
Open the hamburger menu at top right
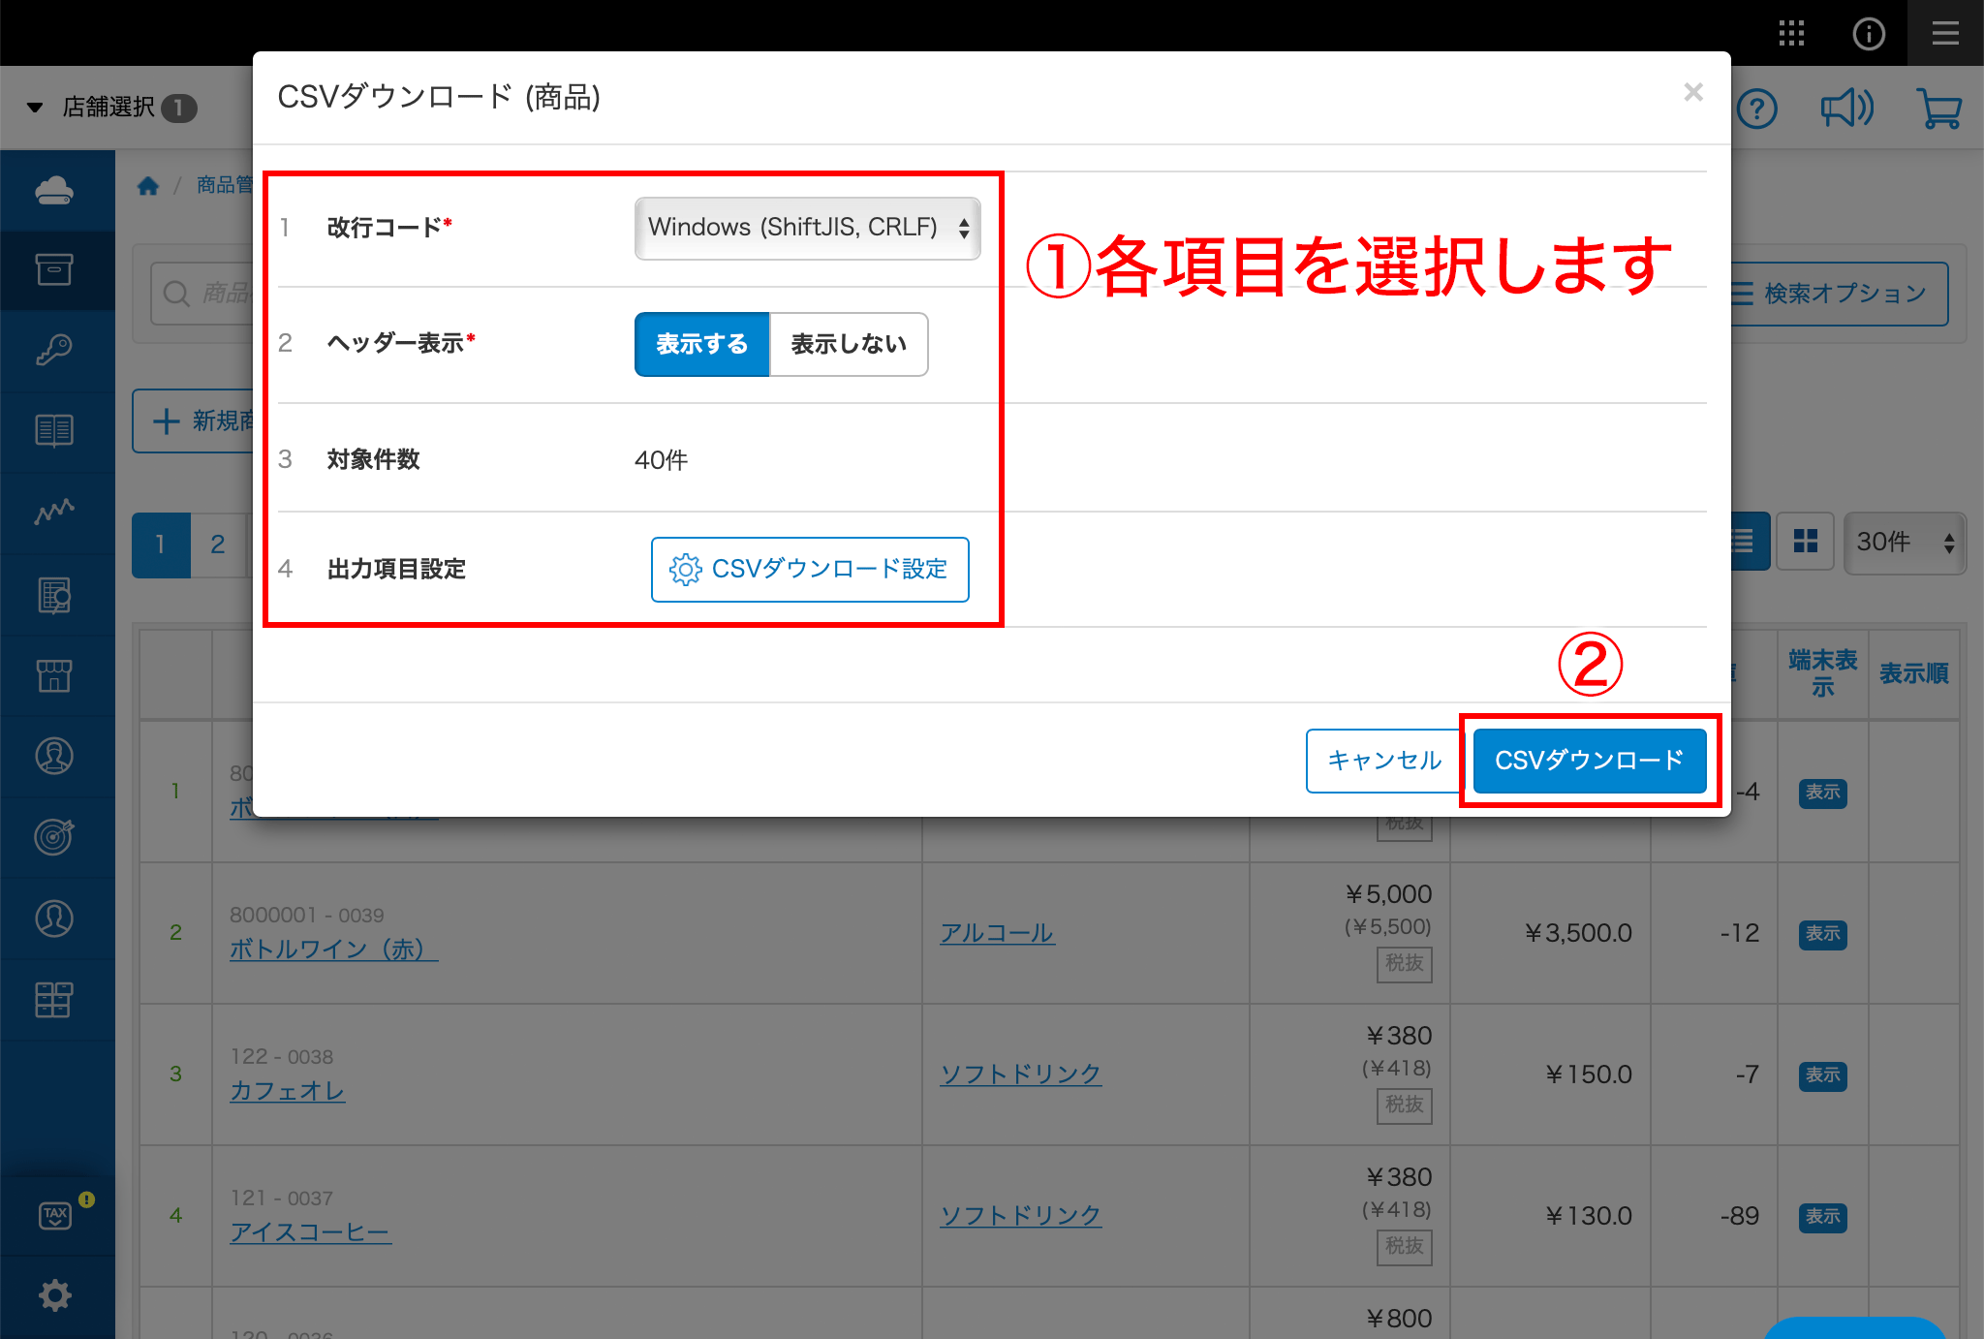[1945, 34]
